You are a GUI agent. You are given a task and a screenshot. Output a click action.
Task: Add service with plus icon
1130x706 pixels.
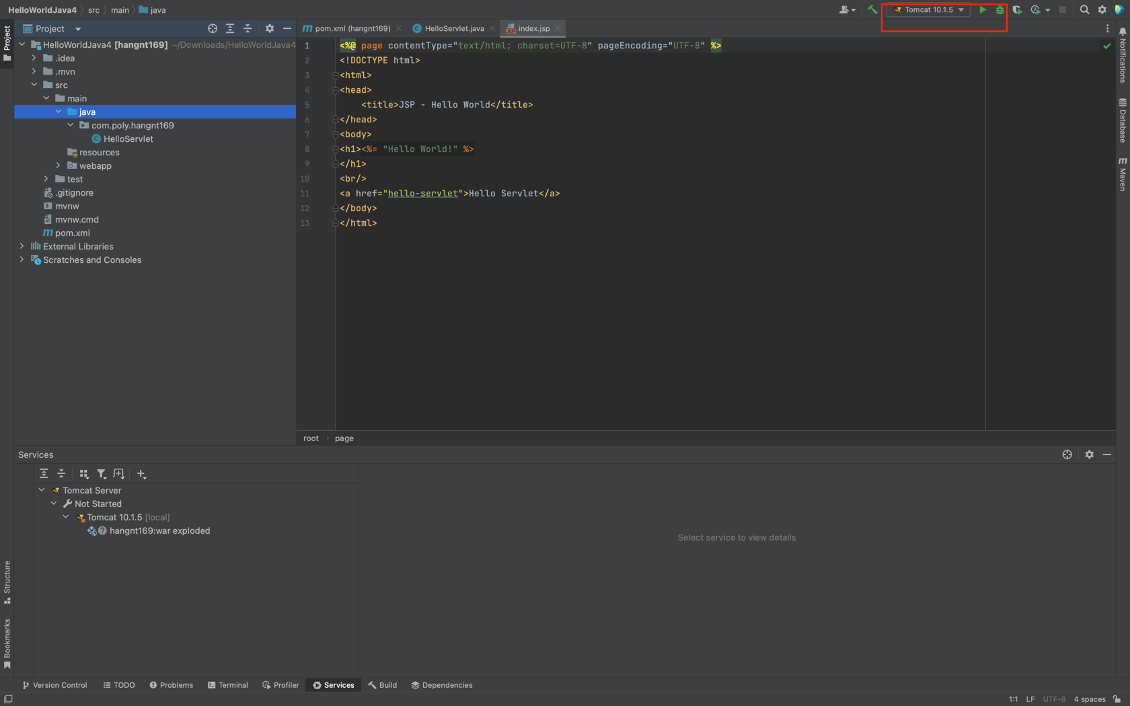pos(141,474)
